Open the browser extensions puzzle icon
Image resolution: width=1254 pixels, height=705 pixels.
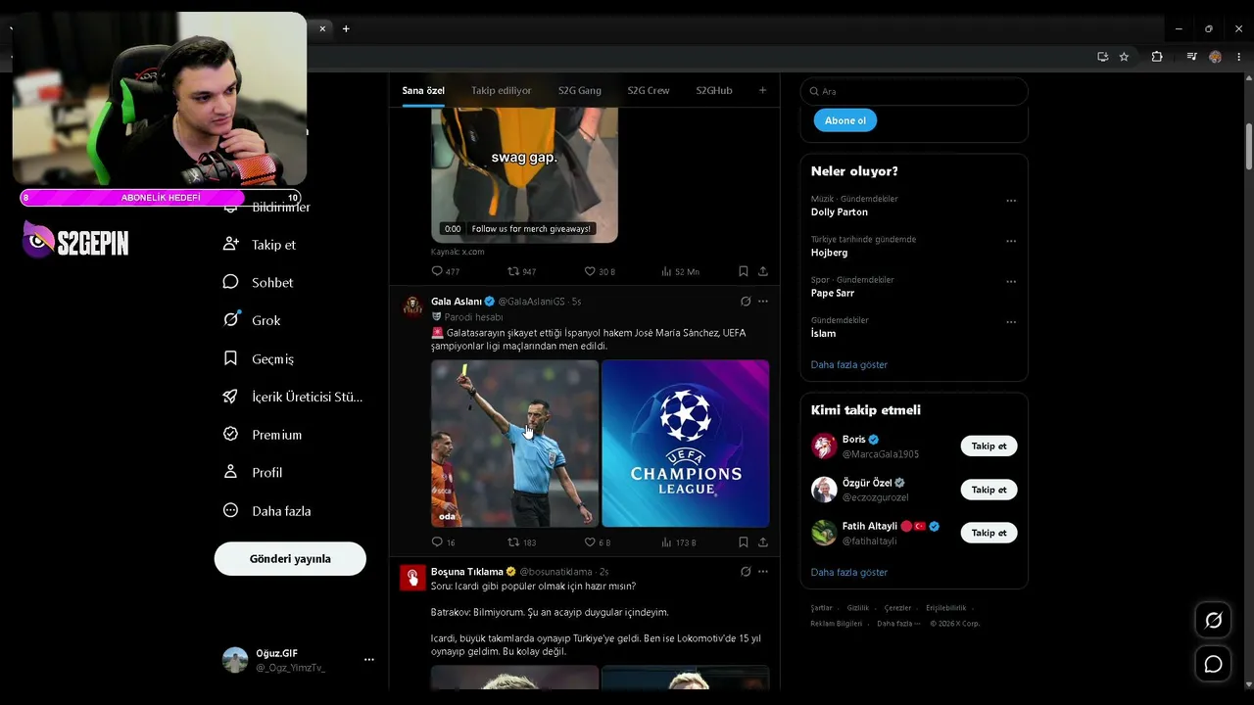pyautogui.click(x=1157, y=57)
